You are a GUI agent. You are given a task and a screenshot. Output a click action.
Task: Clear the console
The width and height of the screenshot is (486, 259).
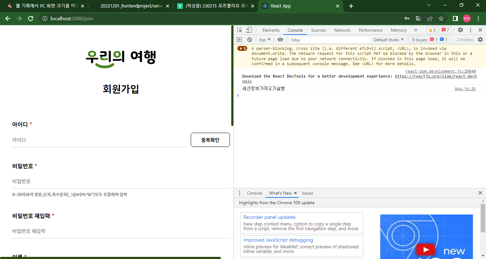click(249, 40)
